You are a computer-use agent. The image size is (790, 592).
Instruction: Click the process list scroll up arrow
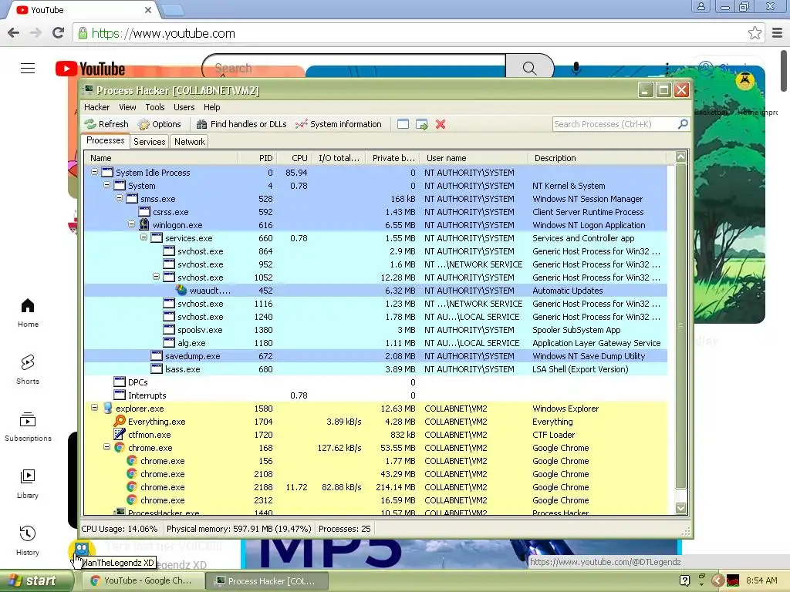pyautogui.click(x=680, y=157)
